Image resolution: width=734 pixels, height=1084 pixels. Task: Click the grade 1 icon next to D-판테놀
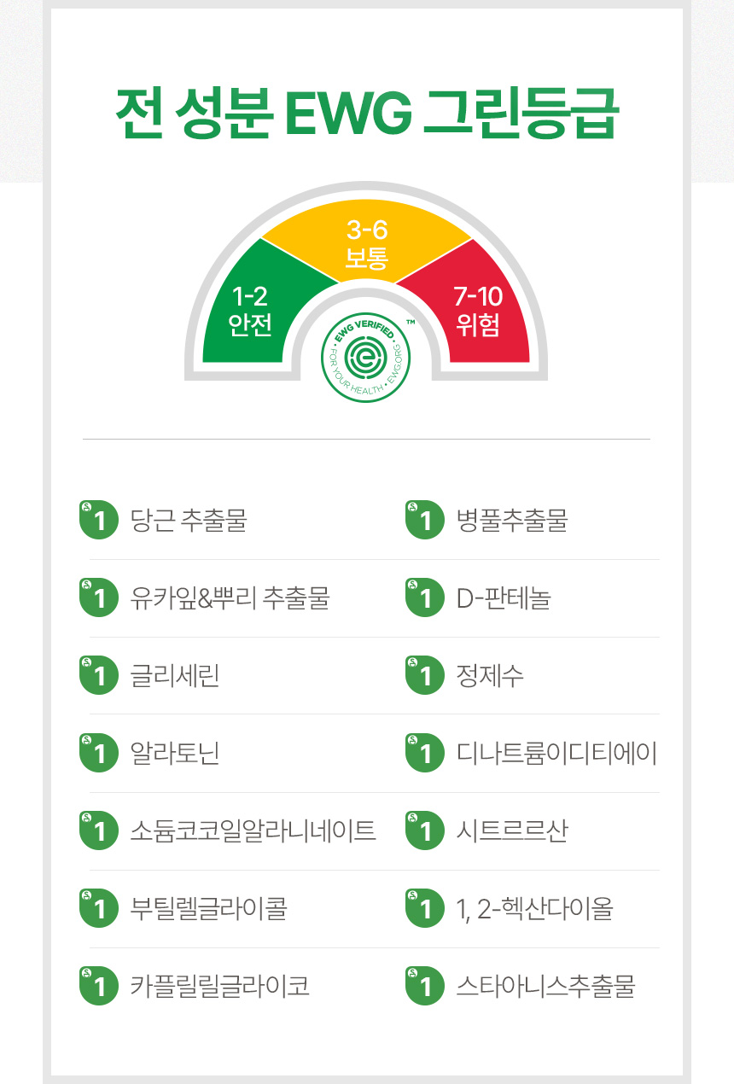coord(425,598)
